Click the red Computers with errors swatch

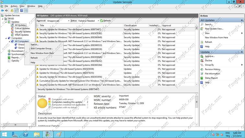coord(50,99)
